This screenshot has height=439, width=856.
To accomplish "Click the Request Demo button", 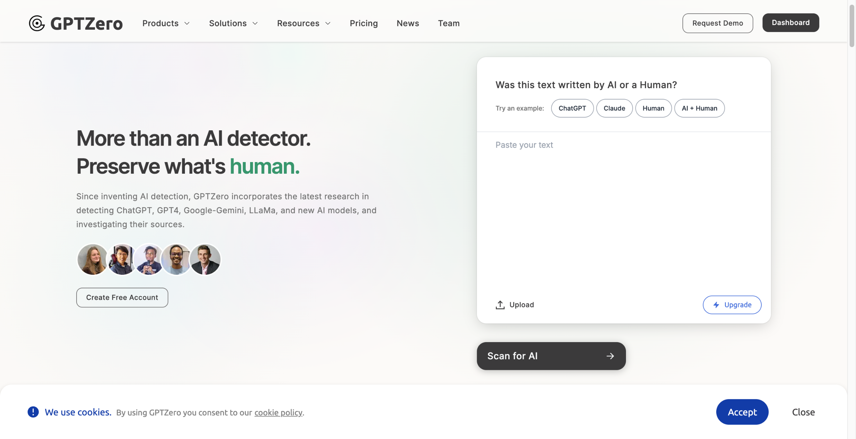I will [x=718, y=23].
